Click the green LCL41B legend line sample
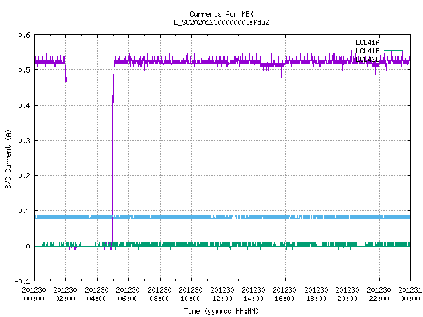Image resolution: width=423 pixels, height=317 pixels. (x=393, y=50)
